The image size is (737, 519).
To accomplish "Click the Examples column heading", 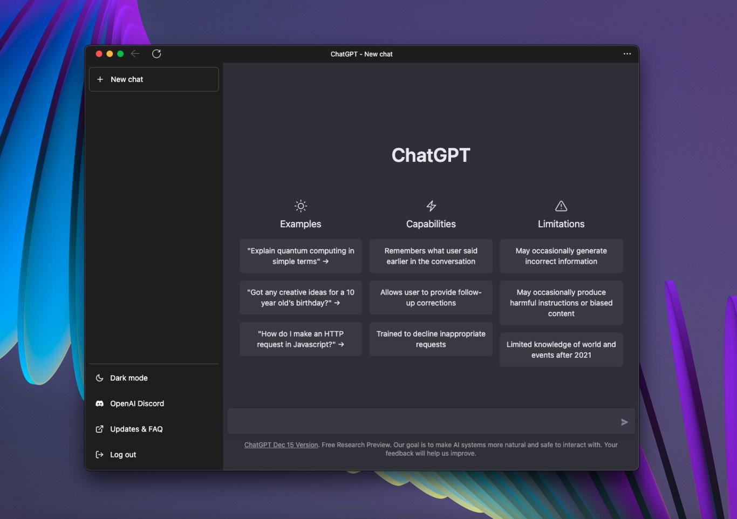I will tap(301, 224).
